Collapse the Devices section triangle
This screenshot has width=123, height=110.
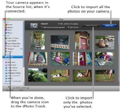(4, 54)
